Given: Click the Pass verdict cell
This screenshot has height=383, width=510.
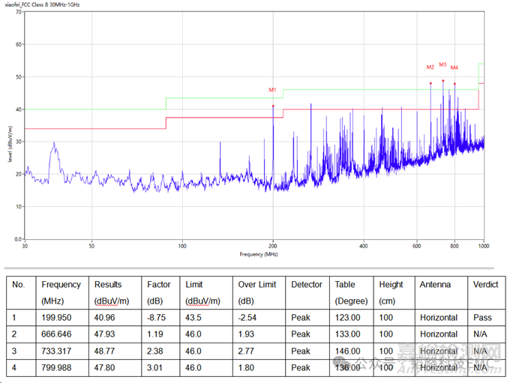Looking at the screenshot, I should click(482, 318).
